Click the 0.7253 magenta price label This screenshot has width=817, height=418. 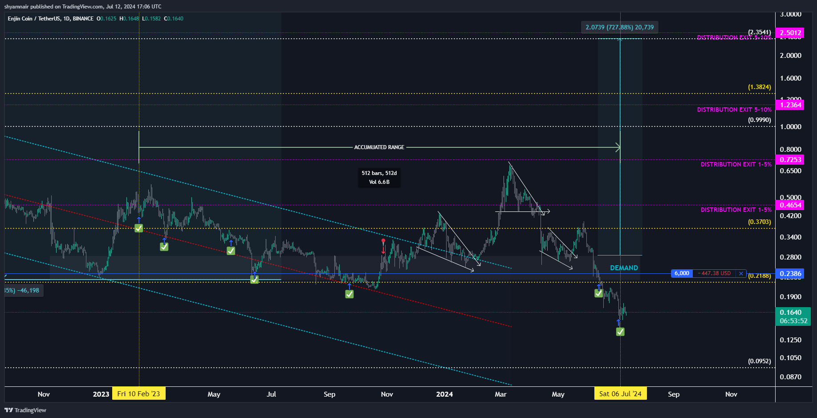click(790, 159)
